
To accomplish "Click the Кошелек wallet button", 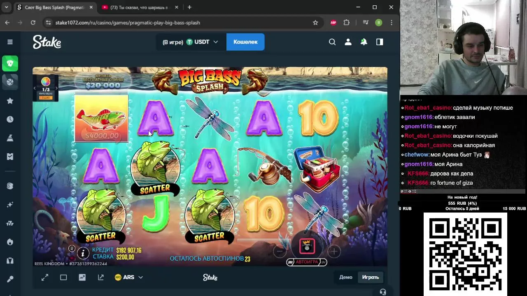I will click(x=245, y=42).
